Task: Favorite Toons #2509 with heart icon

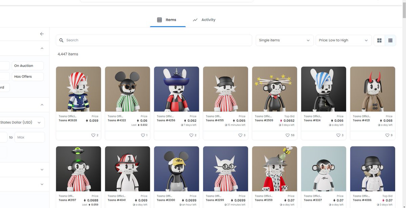Action: (x=288, y=135)
